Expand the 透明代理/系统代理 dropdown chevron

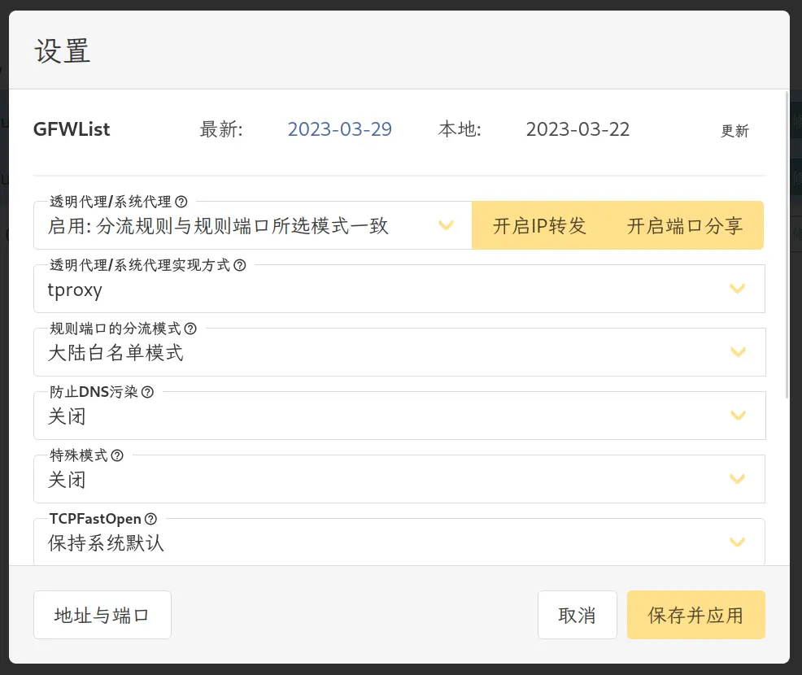click(x=446, y=225)
